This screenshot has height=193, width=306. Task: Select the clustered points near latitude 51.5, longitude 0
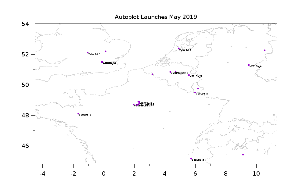point(102,62)
